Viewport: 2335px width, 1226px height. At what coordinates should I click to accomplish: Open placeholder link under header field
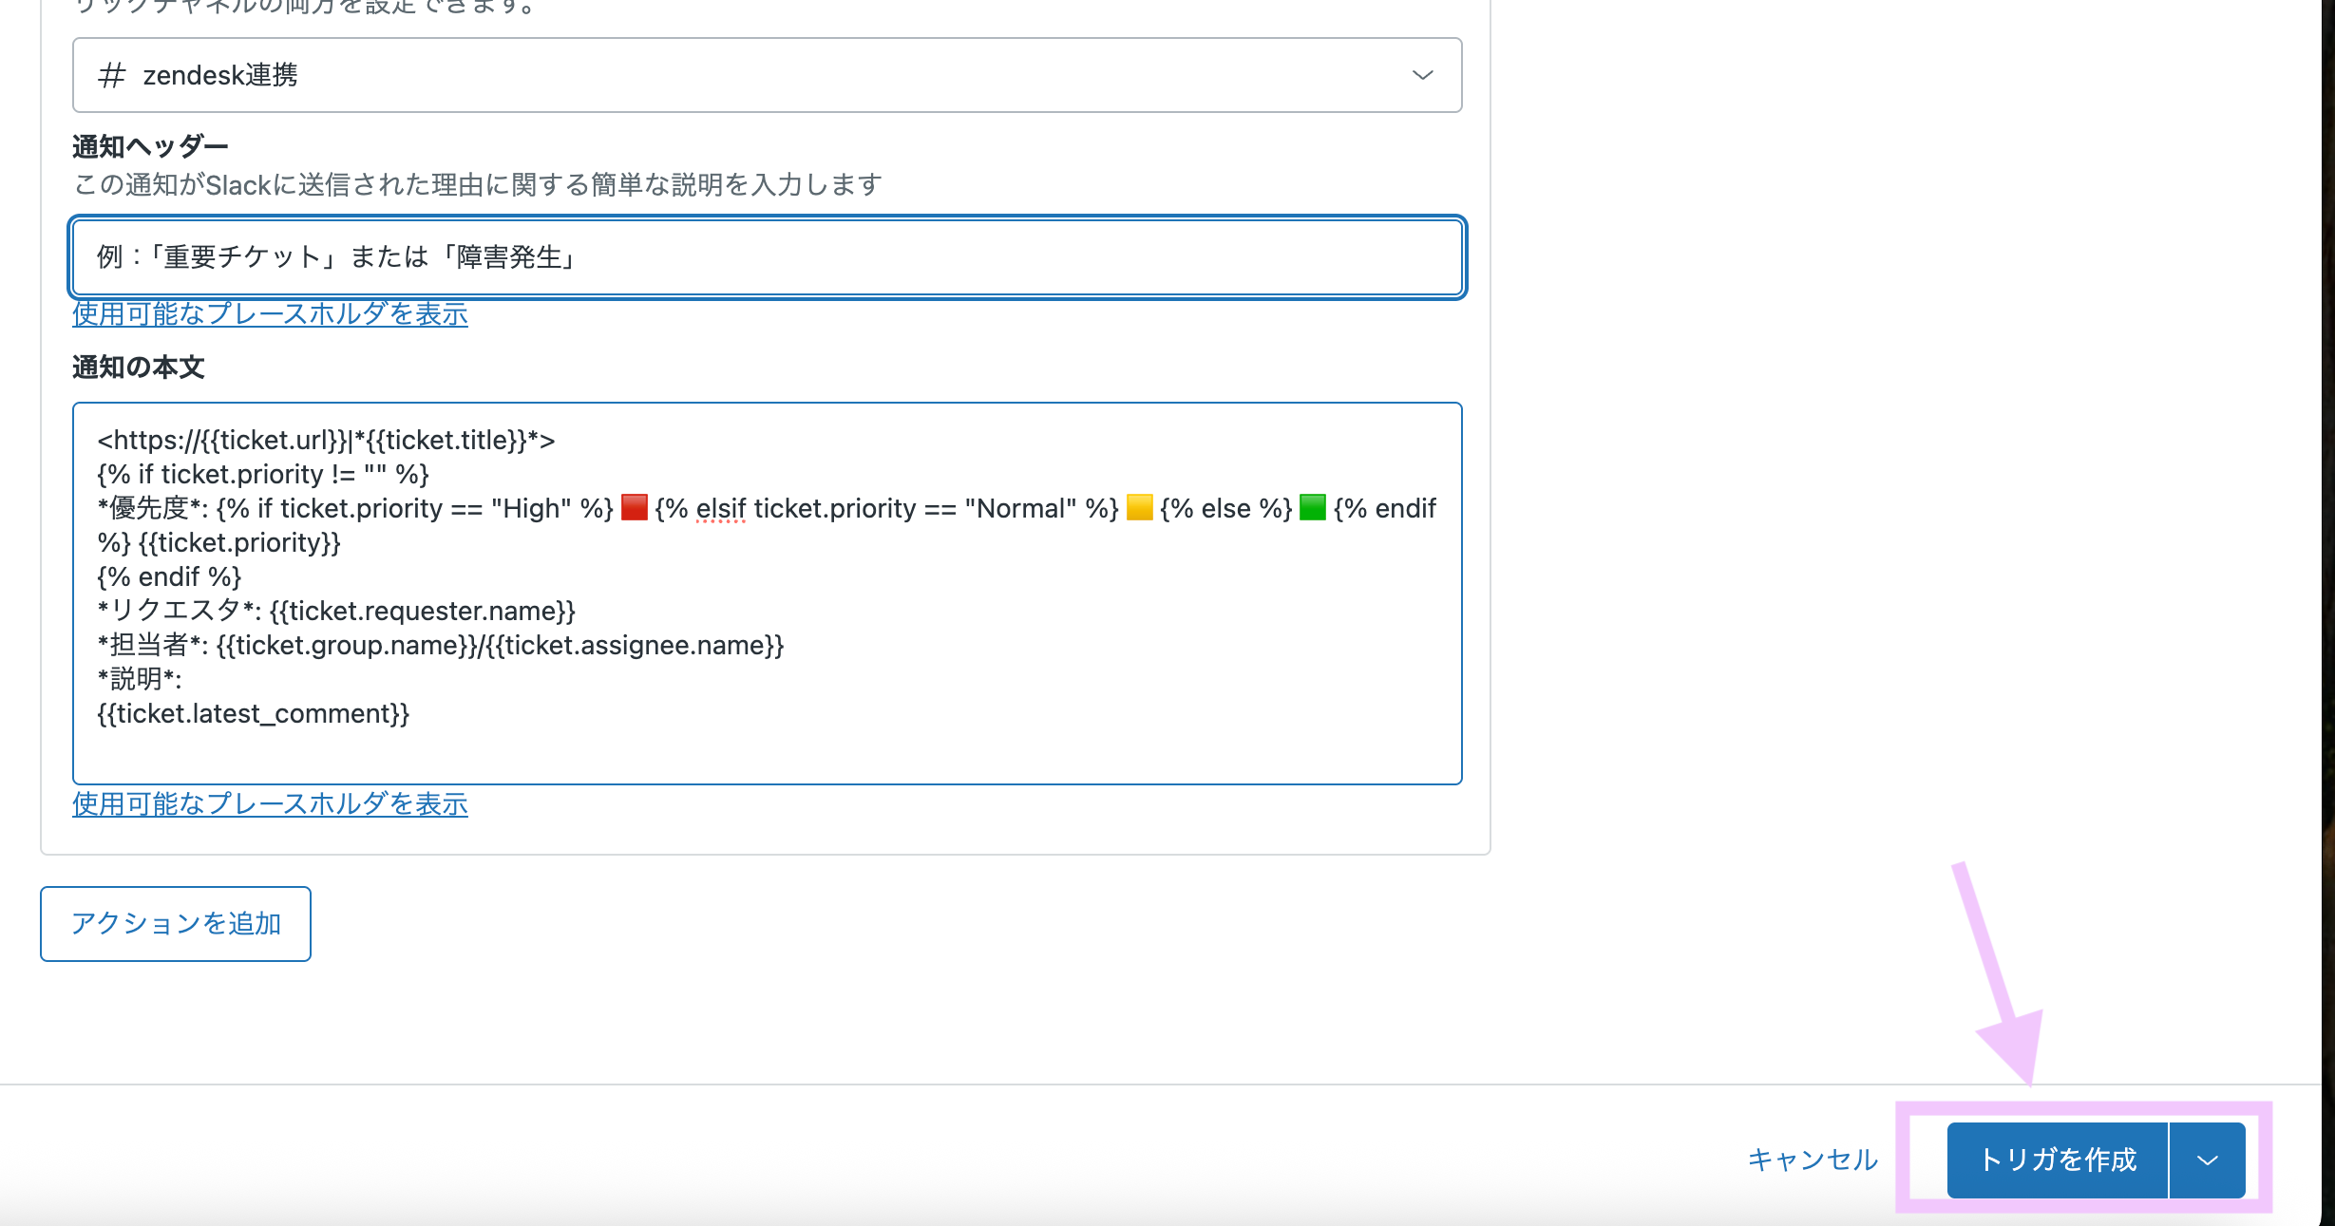(x=270, y=314)
